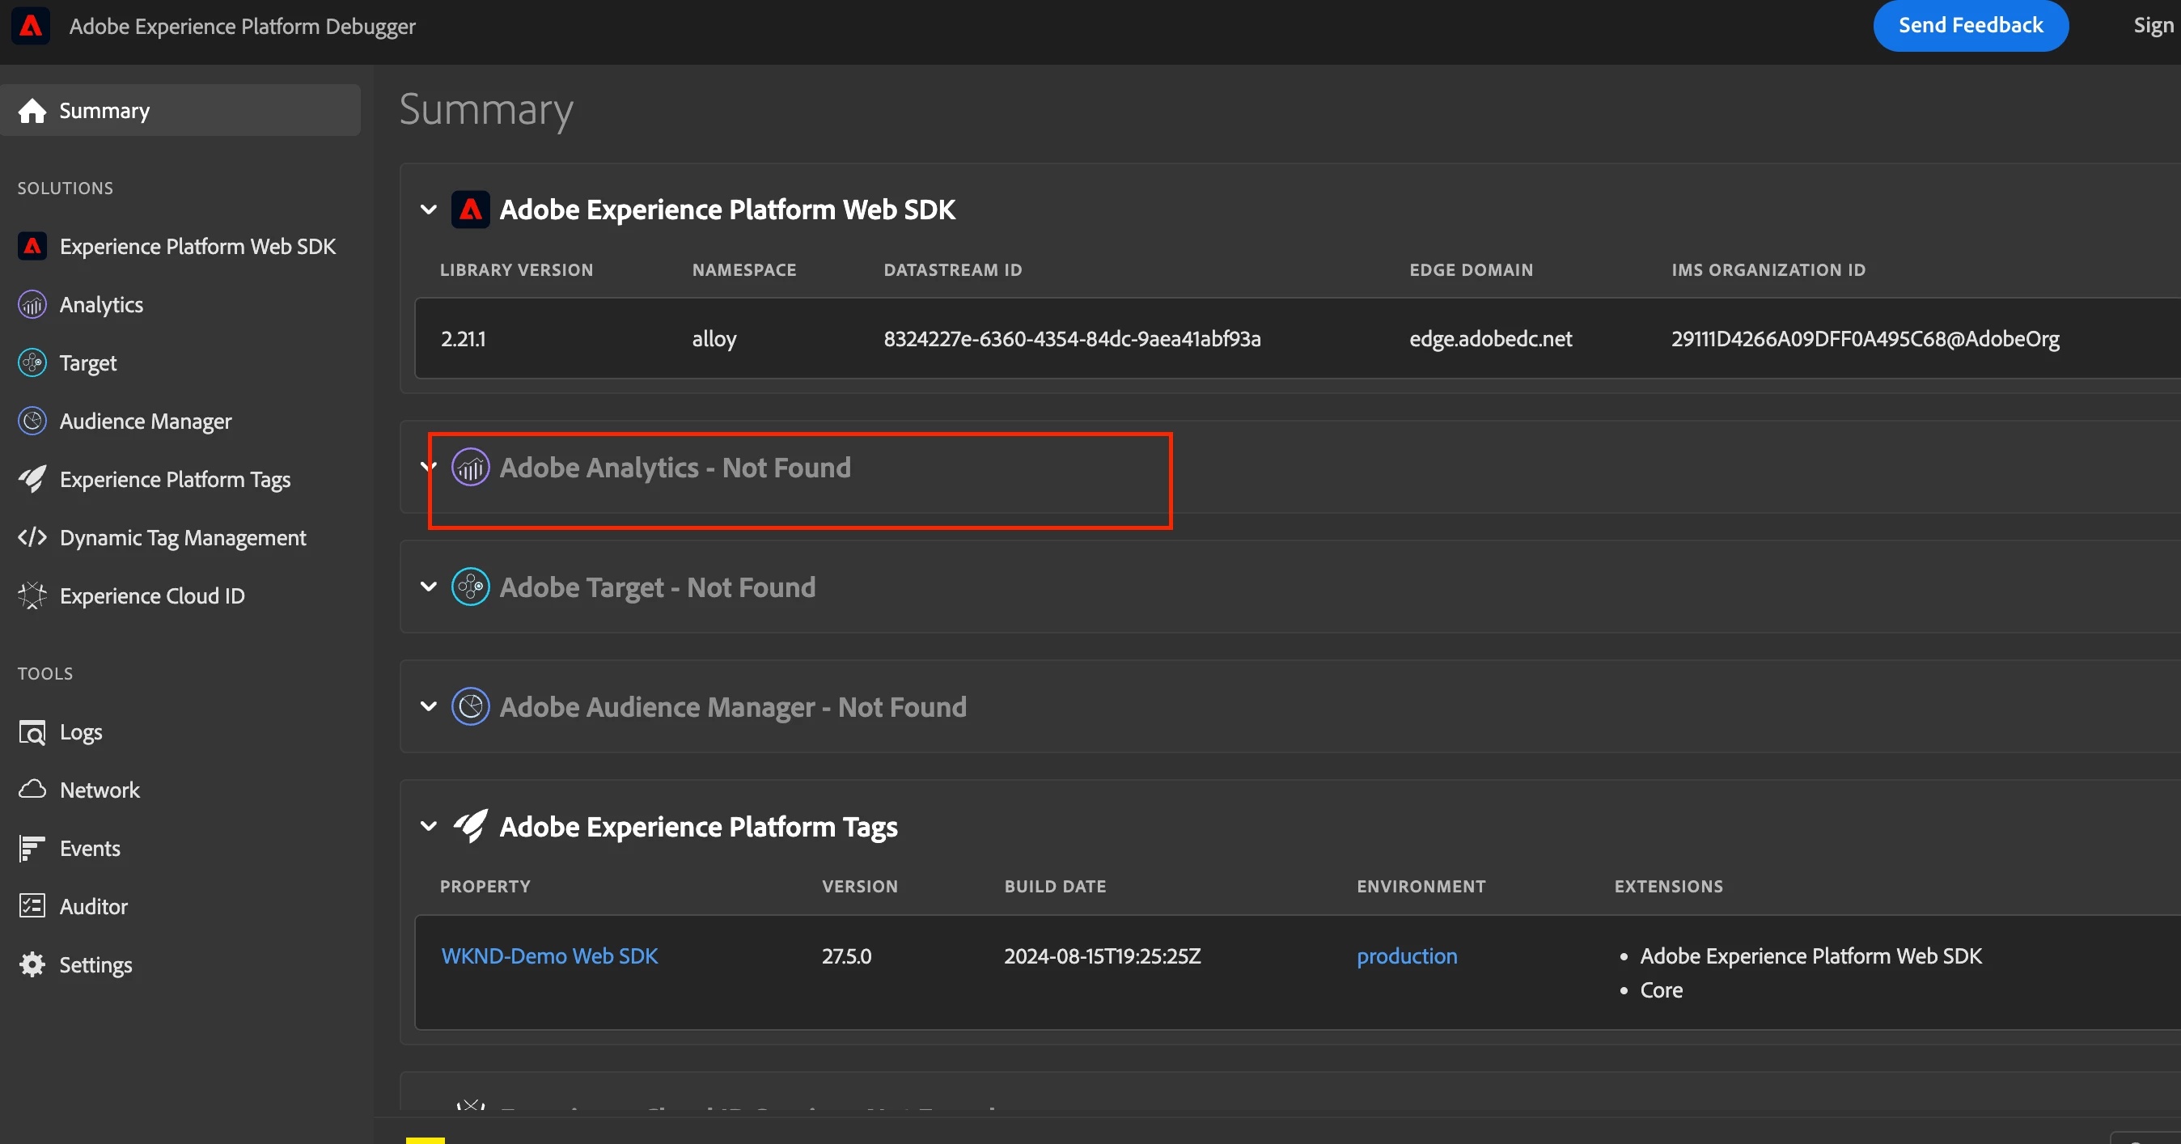Open the Analytics solution icon in sidebar
This screenshot has height=1144, width=2181.
point(32,305)
